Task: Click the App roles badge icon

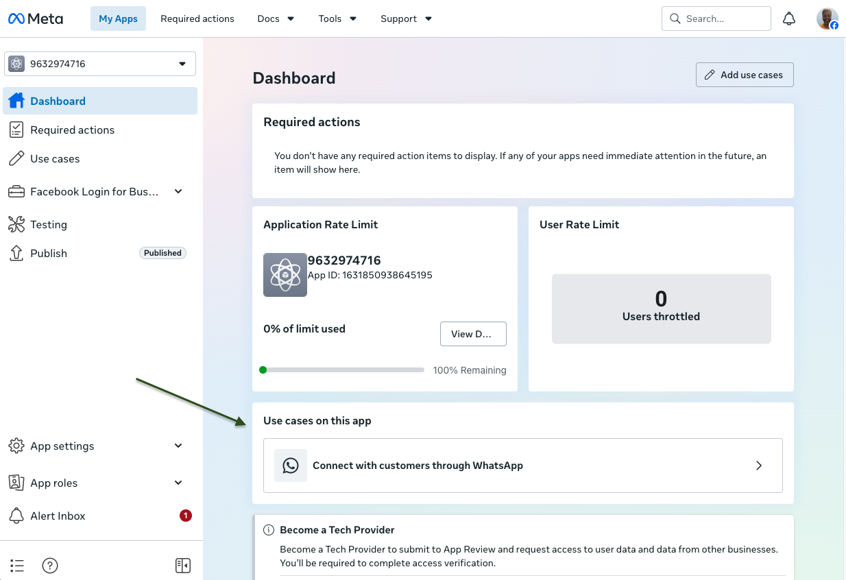Action: tap(16, 483)
